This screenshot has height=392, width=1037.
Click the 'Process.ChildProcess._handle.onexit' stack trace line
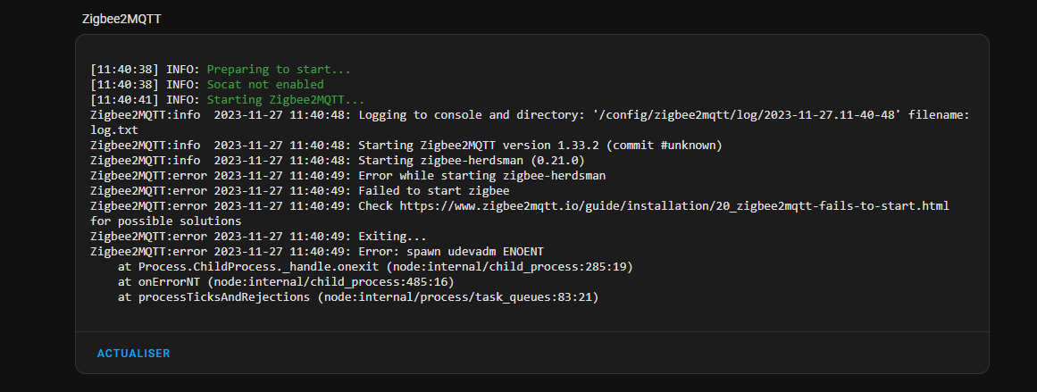click(x=376, y=267)
